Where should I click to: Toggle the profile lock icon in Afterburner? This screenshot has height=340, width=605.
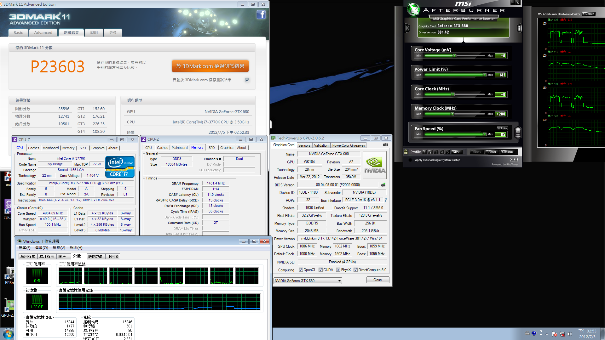tap(406, 152)
